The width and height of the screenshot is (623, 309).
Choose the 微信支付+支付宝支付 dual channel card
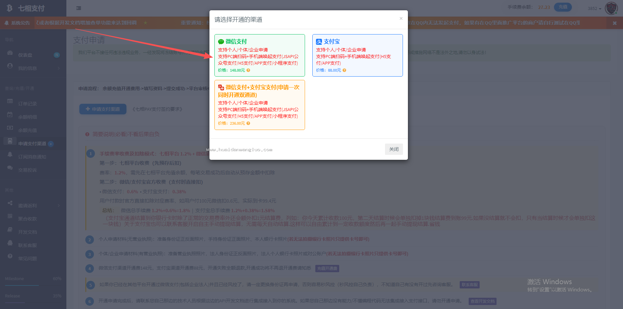260,105
